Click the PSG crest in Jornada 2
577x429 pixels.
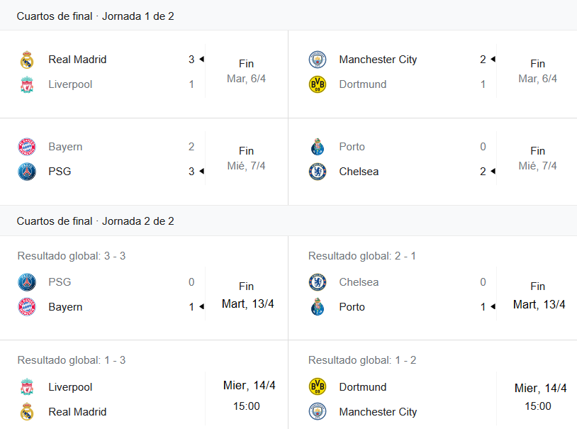click(27, 282)
